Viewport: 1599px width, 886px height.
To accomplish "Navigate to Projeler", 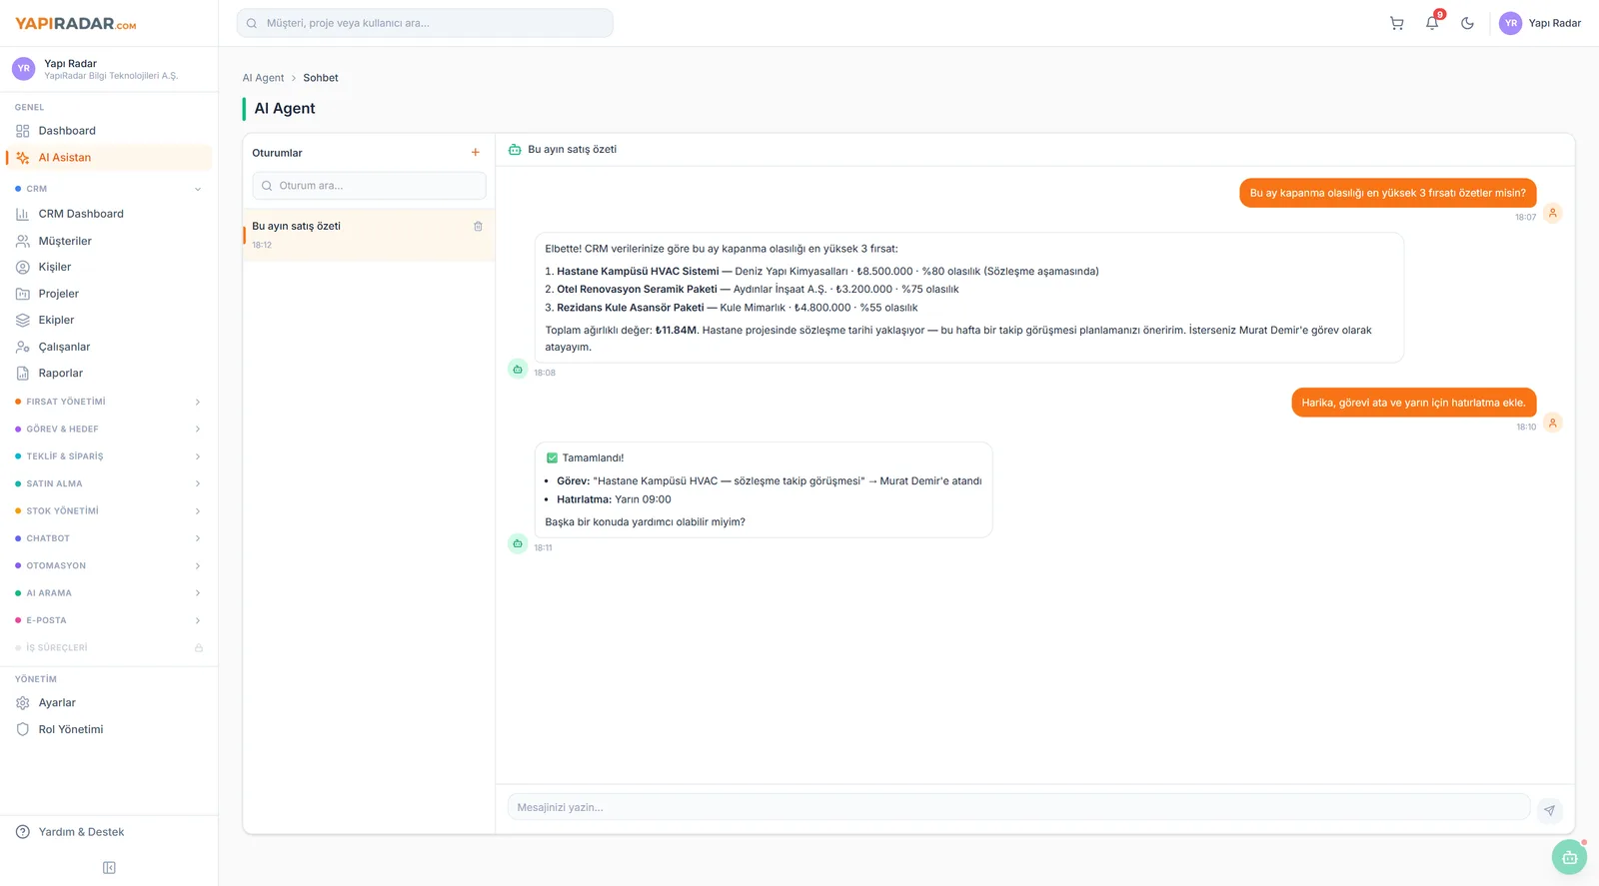I will point(109,294).
